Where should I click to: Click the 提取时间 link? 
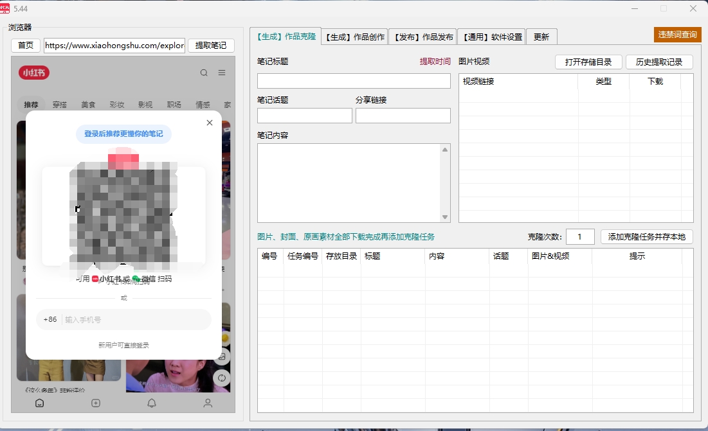point(435,61)
